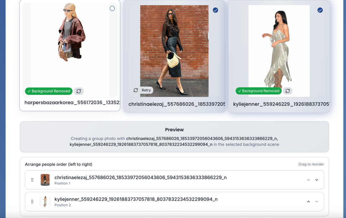
Task: Click the drag handle for the Position 1 row
Action: pos(32,180)
